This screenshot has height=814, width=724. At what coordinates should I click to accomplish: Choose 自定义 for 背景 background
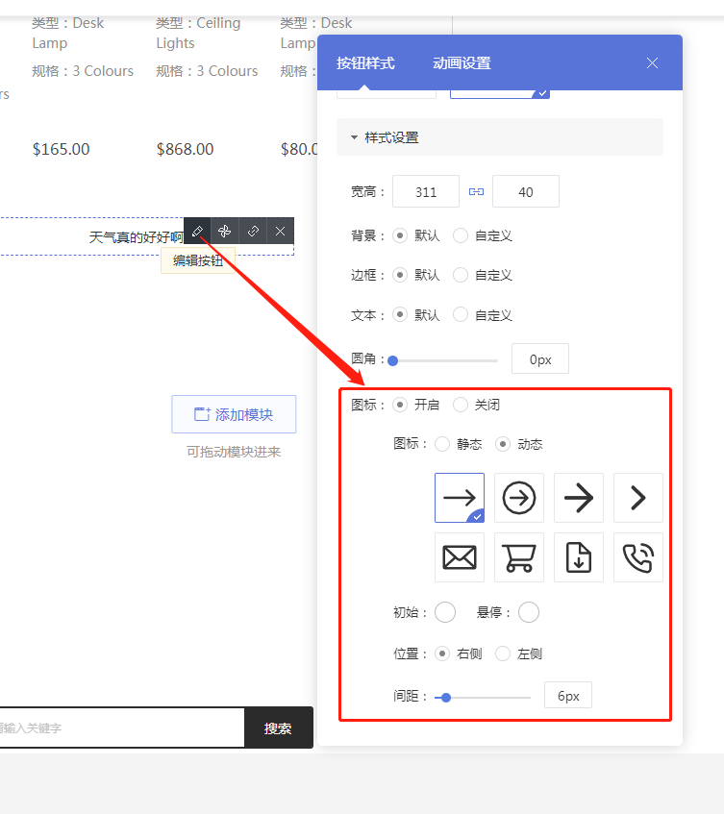pos(461,235)
